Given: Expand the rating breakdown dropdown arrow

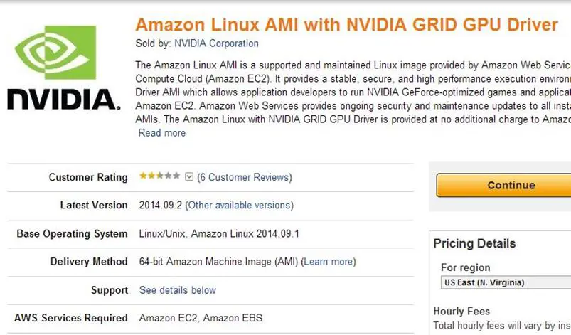Looking at the screenshot, I should click(x=188, y=177).
